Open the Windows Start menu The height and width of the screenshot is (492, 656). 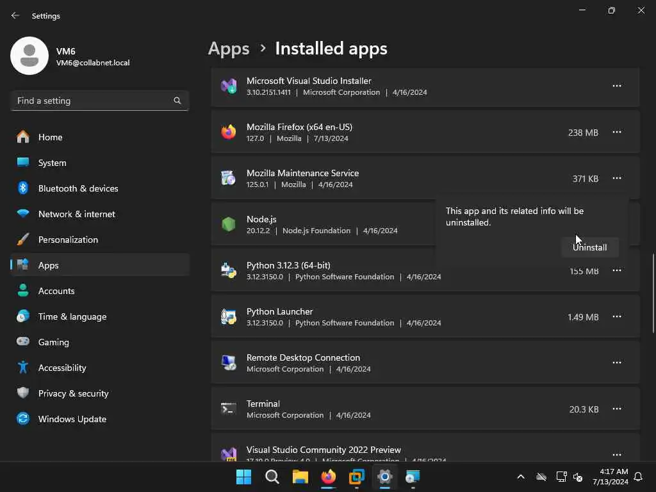tap(243, 477)
